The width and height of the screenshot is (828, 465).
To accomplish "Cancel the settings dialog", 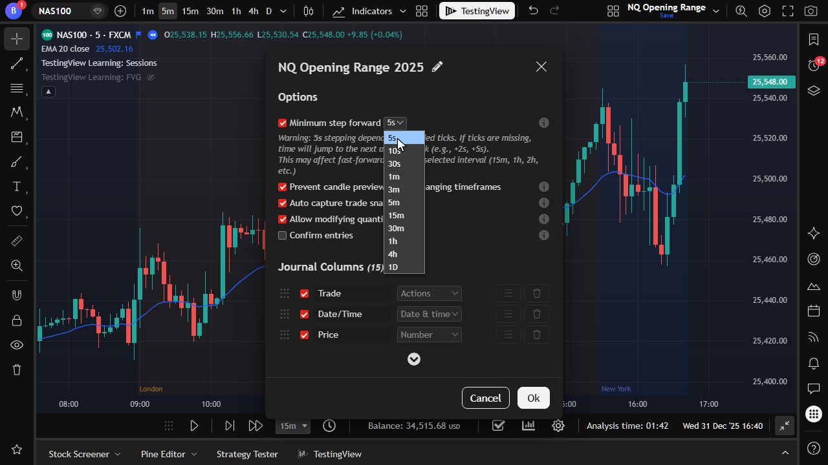I will (486, 398).
